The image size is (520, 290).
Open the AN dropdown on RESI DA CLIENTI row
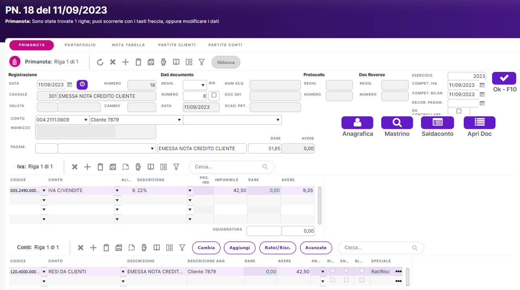click(x=323, y=272)
